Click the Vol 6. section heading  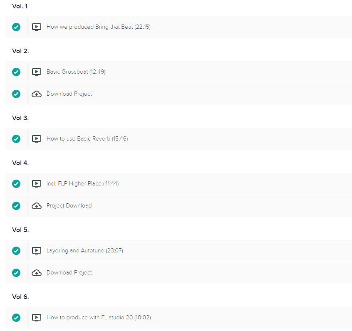pyautogui.click(x=20, y=297)
